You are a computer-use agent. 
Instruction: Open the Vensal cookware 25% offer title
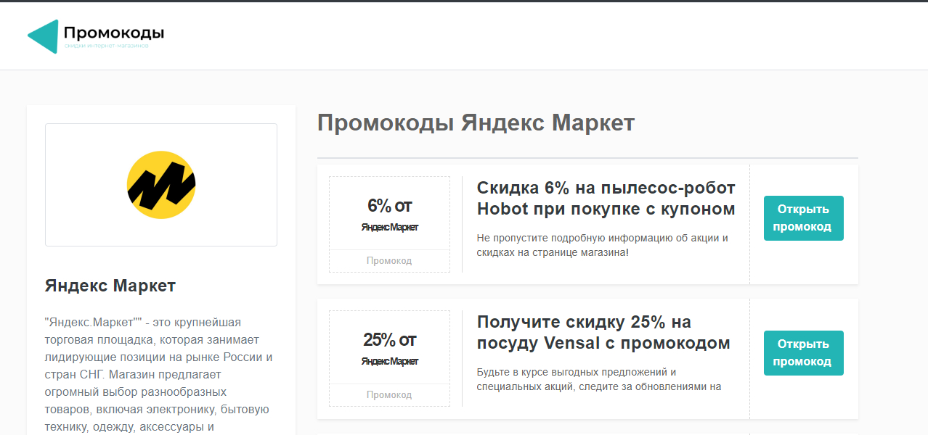click(x=603, y=333)
